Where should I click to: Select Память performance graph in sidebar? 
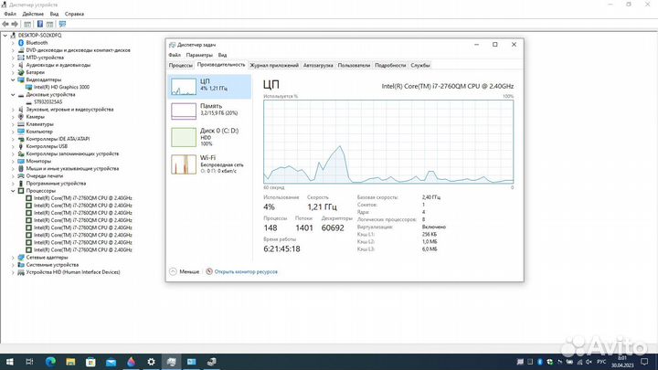209,111
